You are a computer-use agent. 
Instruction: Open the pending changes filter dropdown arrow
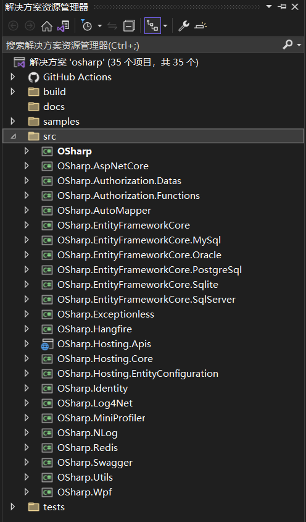pos(99,26)
